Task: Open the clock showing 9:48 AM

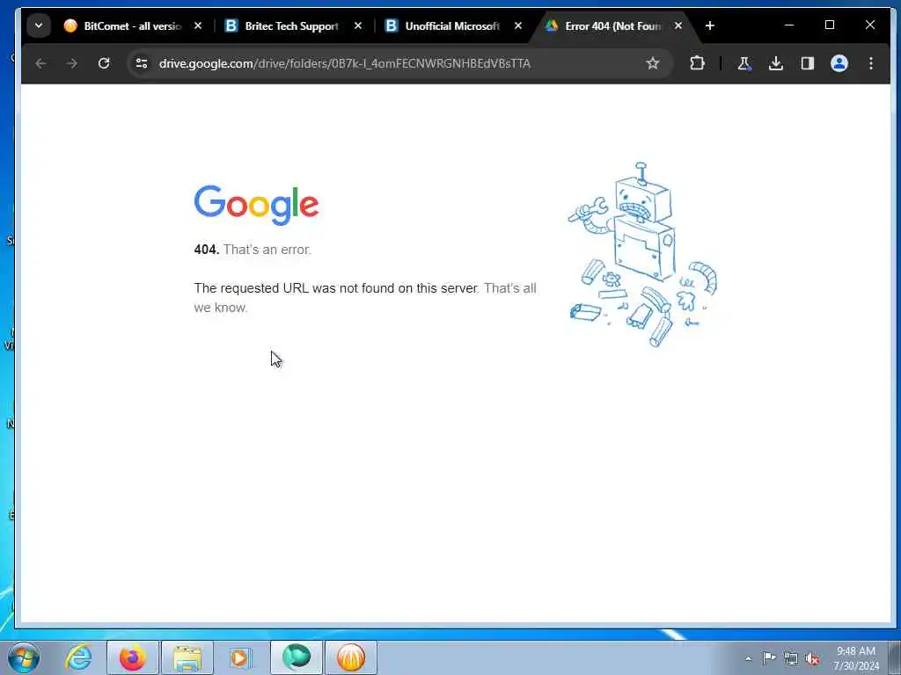Action: pos(855,657)
